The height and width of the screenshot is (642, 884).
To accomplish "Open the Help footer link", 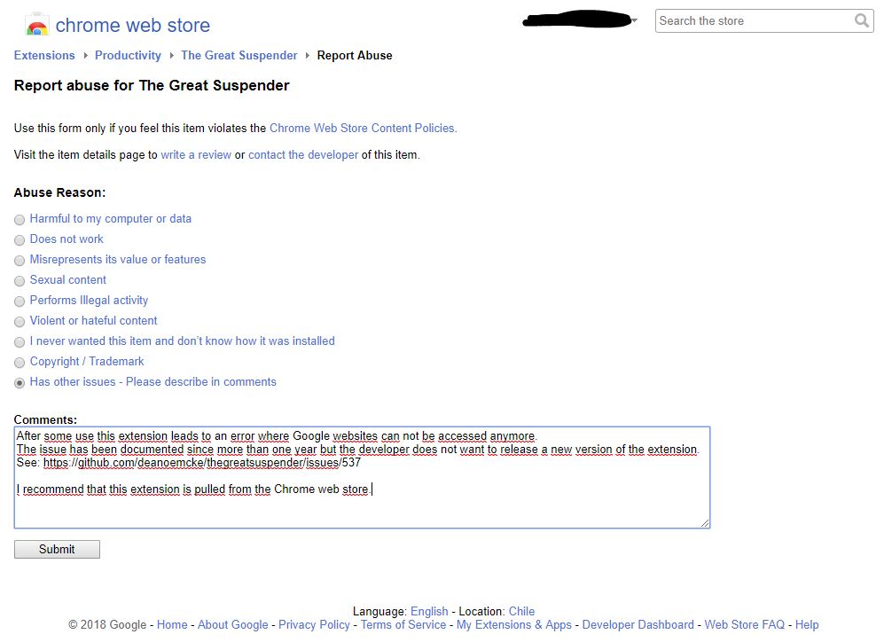I will tap(807, 624).
